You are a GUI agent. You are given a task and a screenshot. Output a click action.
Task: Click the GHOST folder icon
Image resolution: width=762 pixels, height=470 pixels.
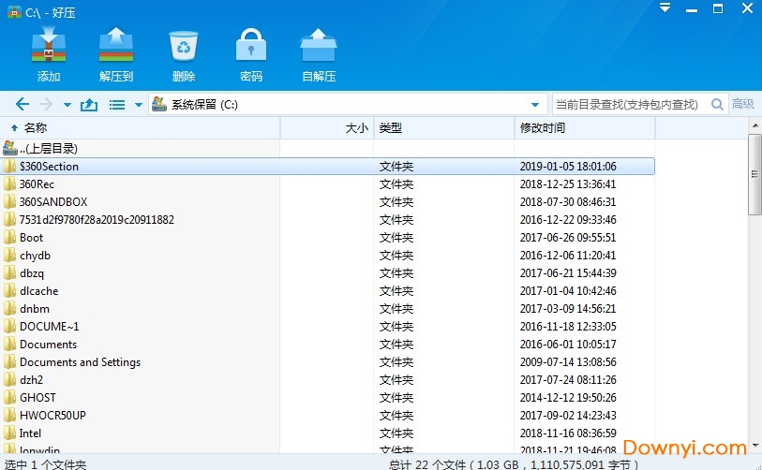[x=9, y=398]
